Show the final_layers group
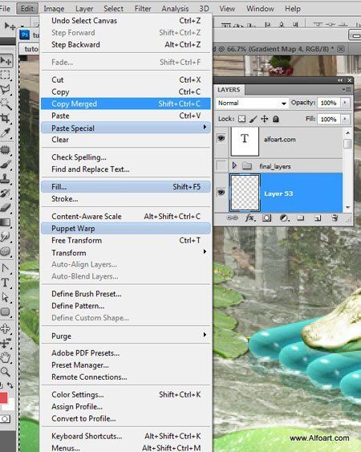Screen dimensions: 361x452 pos(221,165)
